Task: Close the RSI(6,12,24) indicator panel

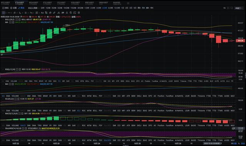Action: (20, 69)
